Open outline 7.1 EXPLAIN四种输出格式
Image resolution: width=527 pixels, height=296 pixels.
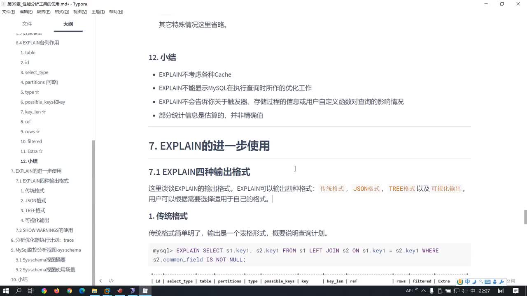42,181
